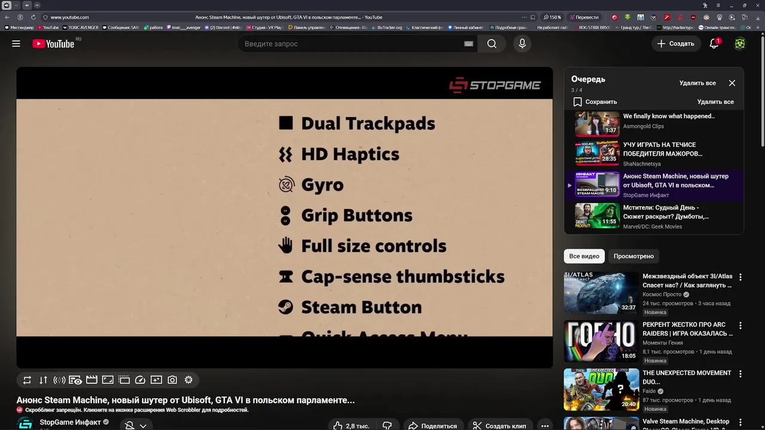Click the search magnifier button
The width and height of the screenshot is (765, 430).
pos(491,44)
